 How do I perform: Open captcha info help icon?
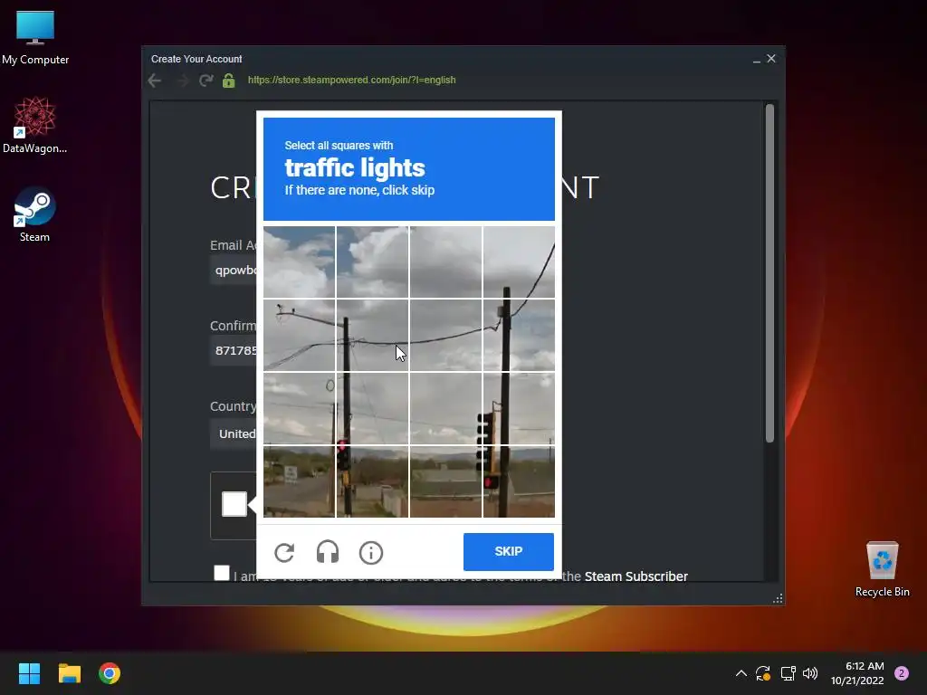[x=371, y=553]
